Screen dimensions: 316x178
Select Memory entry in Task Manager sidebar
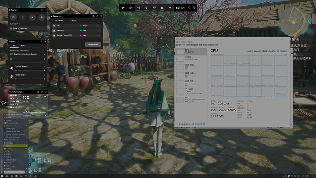[x=191, y=59]
